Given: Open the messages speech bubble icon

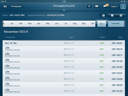Looking at the screenshot, I should click(x=97, y=6).
